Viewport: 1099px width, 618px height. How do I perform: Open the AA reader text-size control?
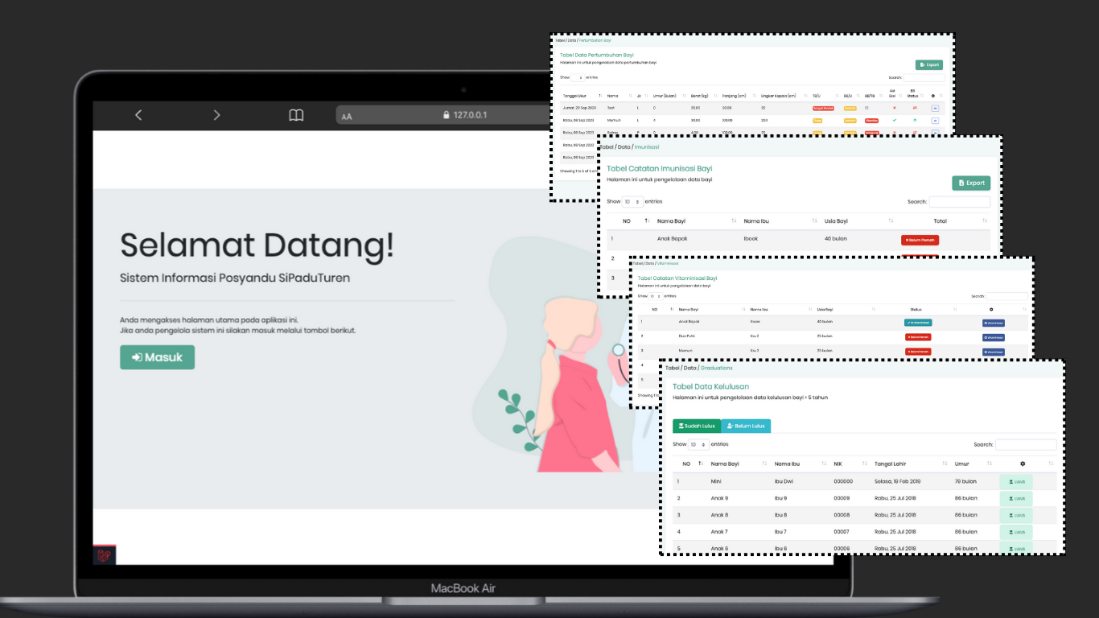click(347, 116)
